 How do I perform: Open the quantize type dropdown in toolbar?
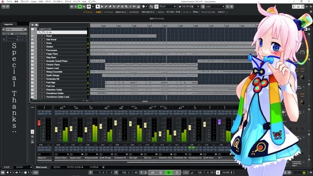click(189, 6)
